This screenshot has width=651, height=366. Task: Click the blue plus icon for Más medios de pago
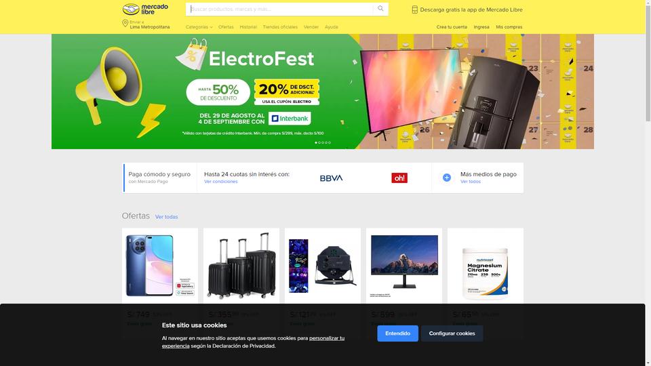click(447, 178)
